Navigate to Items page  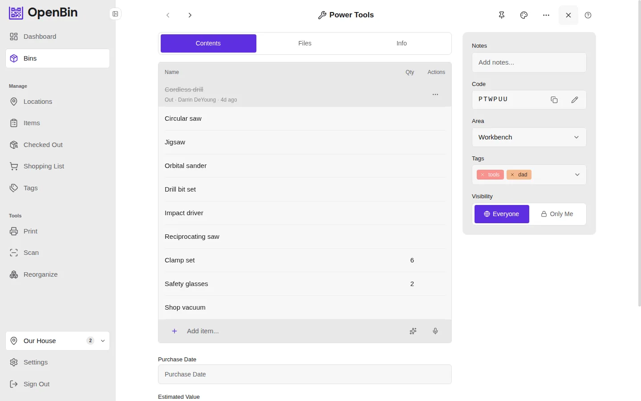click(57, 123)
